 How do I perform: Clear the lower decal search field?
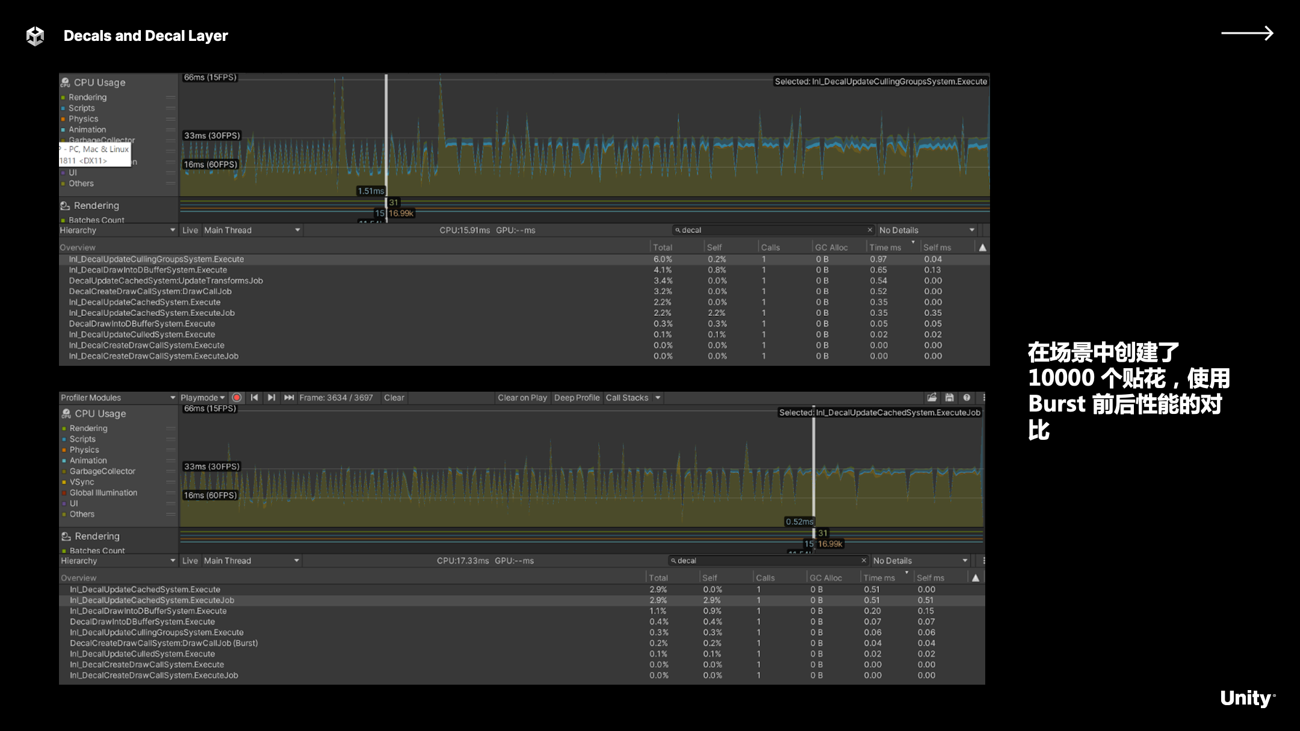tap(864, 561)
